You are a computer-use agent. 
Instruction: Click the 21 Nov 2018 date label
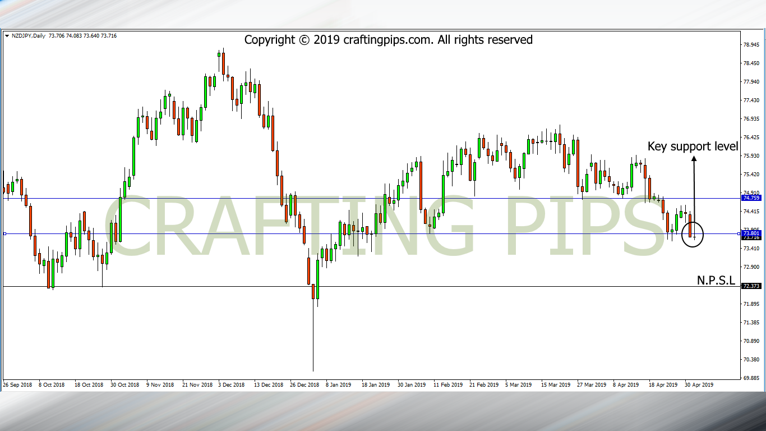click(x=197, y=385)
